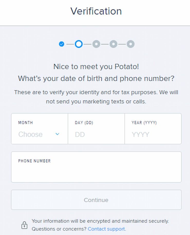The image size is (190, 235).
Task: Click the YEAR (YYYY) field label
Action: tap(144, 123)
